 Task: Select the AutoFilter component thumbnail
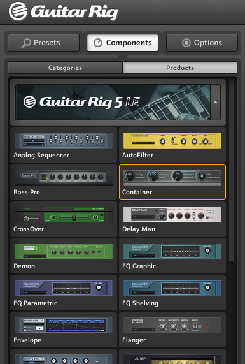(172, 141)
